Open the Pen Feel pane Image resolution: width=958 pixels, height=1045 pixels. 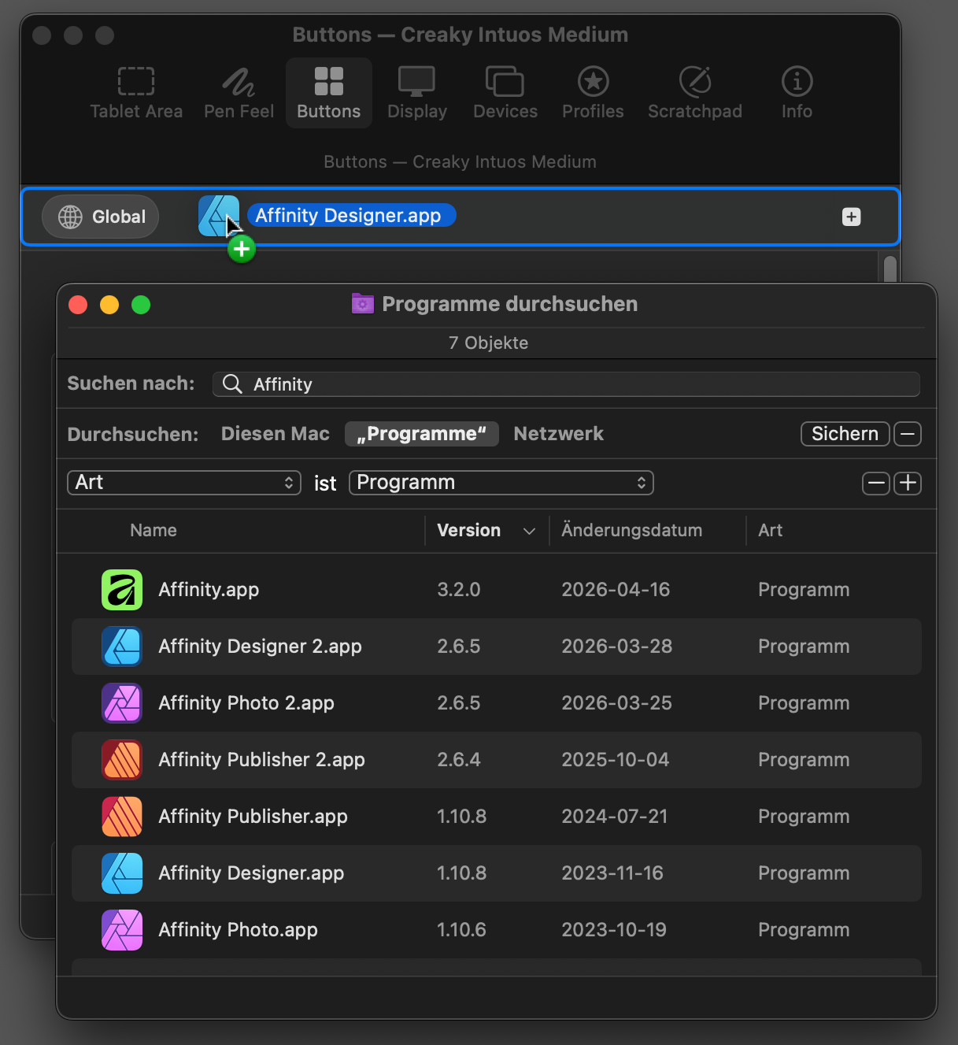239,93
